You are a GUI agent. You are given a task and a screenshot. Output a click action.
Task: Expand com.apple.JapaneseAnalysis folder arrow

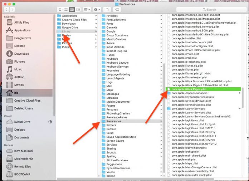point(240,93)
